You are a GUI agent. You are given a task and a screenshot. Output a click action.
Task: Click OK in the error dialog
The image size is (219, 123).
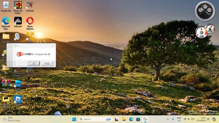click(x=34, y=63)
